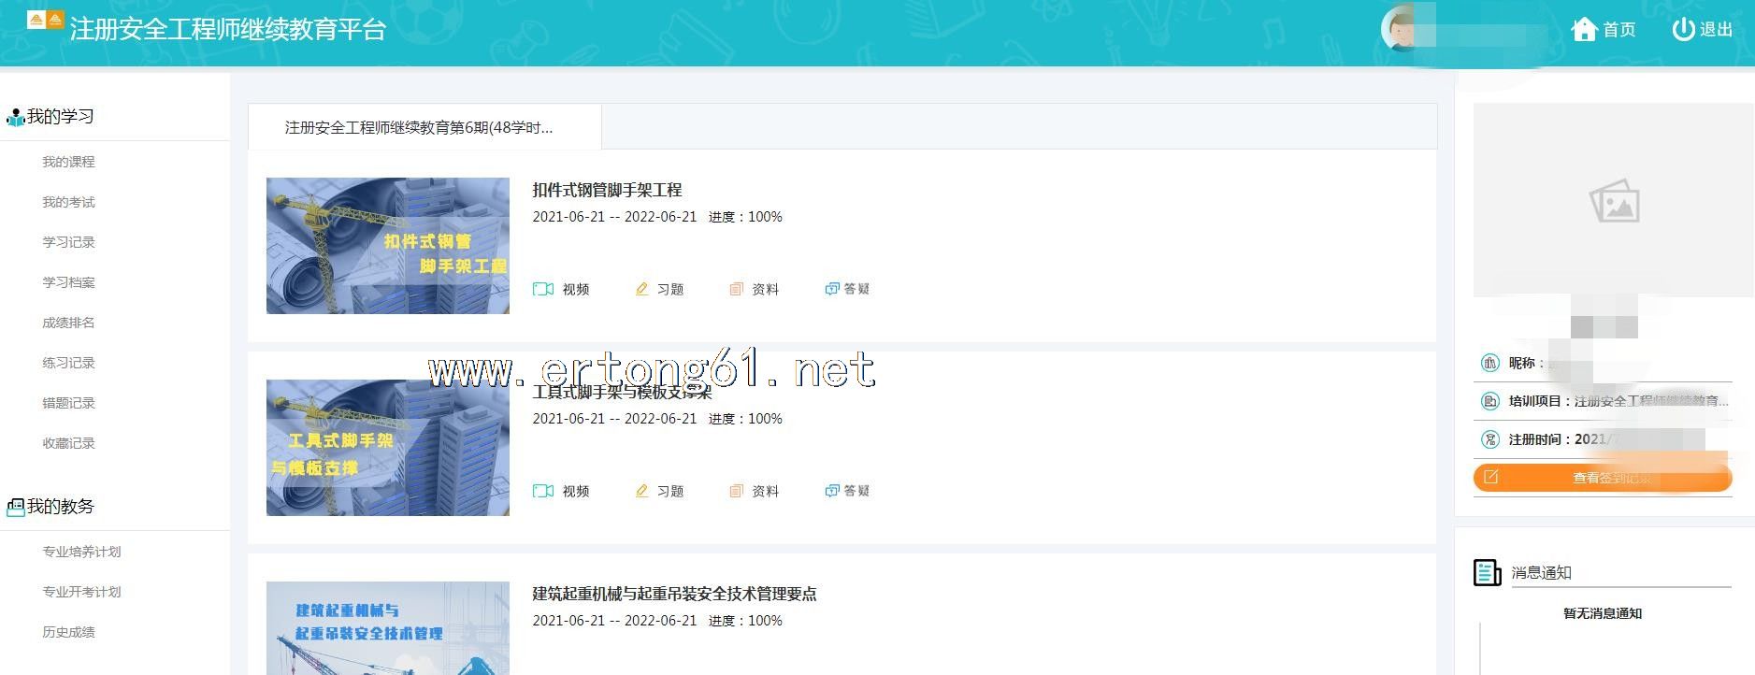The height and width of the screenshot is (675, 1755).
Task: Open 视频 icon for 工具式脚手架与模板支撑架
Action: 543,491
